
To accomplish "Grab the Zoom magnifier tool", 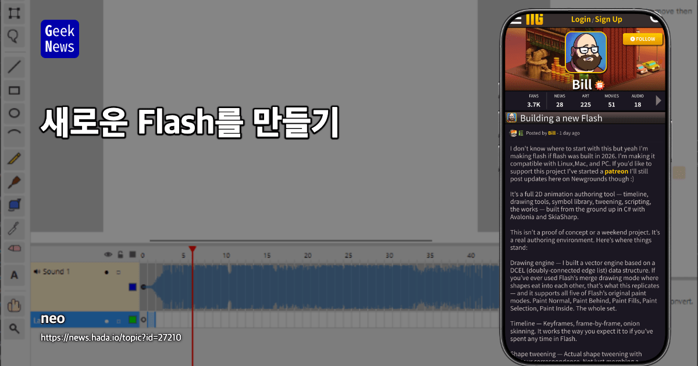I will click(14, 329).
